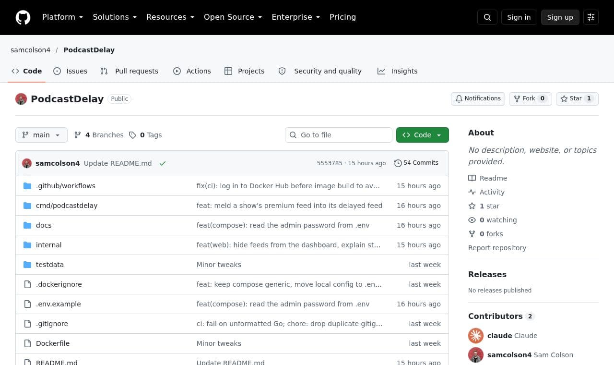This screenshot has width=614, height=365.
Task: Expand the Platform menu
Action: click(x=62, y=17)
